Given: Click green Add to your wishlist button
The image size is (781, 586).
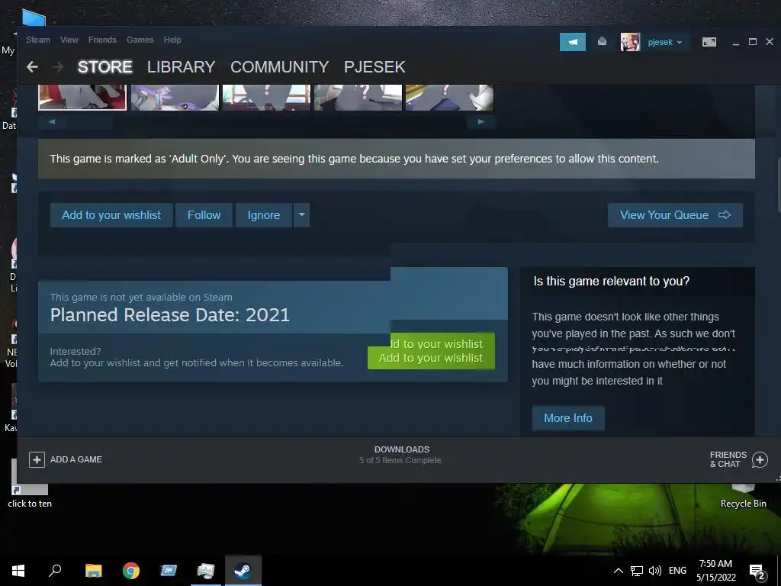Looking at the screenshot, I should click(x=431, y=357).
